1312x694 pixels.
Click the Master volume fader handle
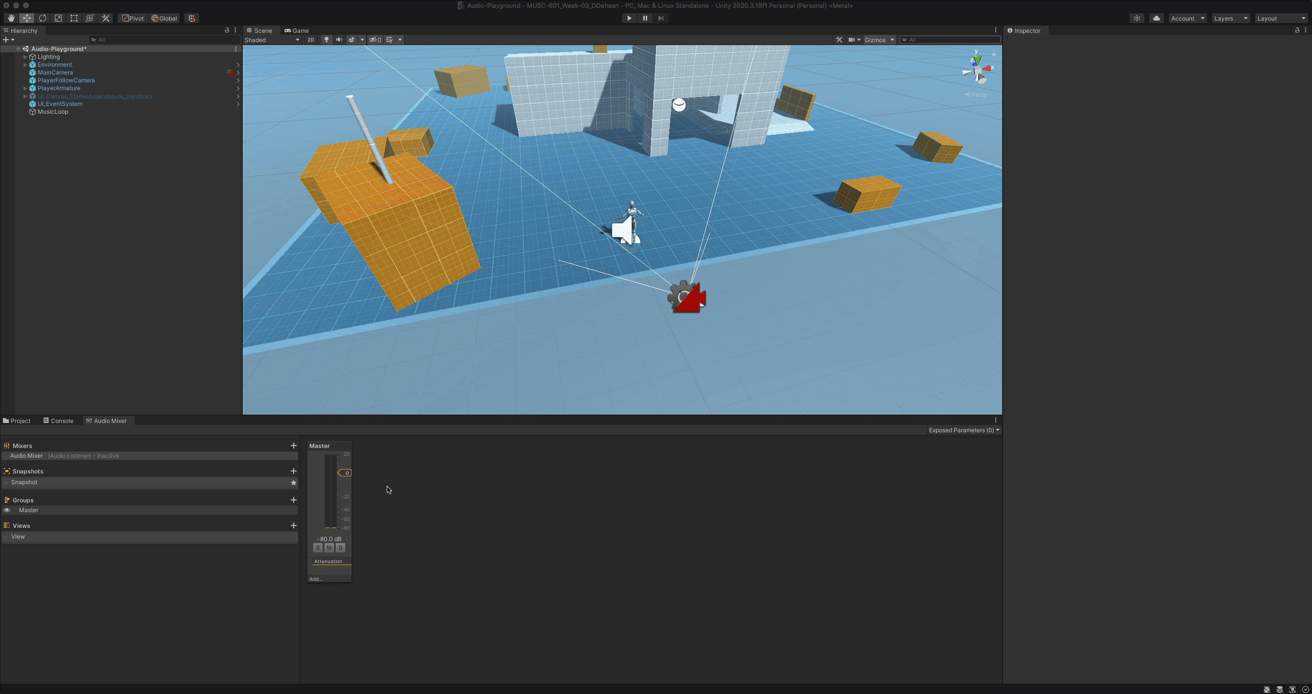[345, 473]
